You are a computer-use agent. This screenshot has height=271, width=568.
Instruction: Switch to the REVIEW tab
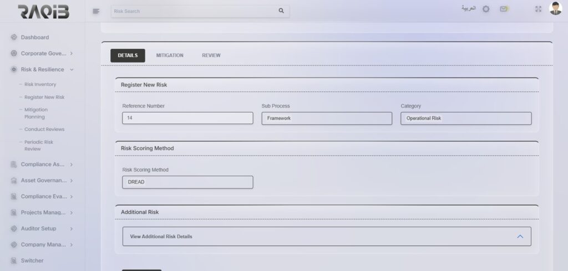(211, 55)
